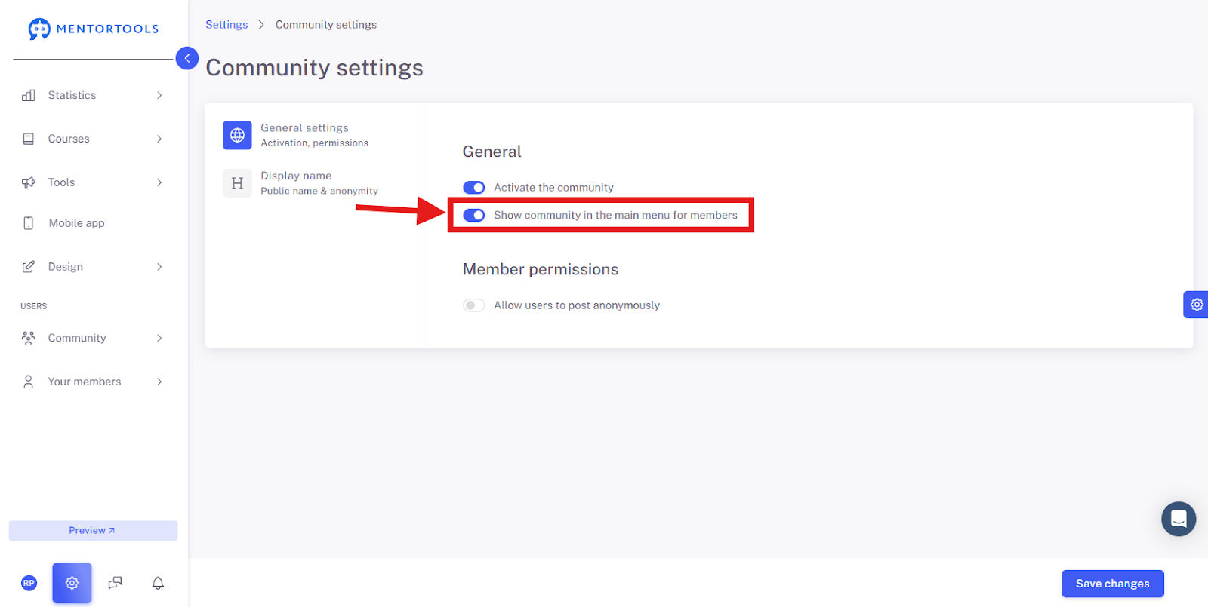Viewport: 1208px width, 607px height.
Task: Open settings gear icon in bottom bar
Action: 72,583
